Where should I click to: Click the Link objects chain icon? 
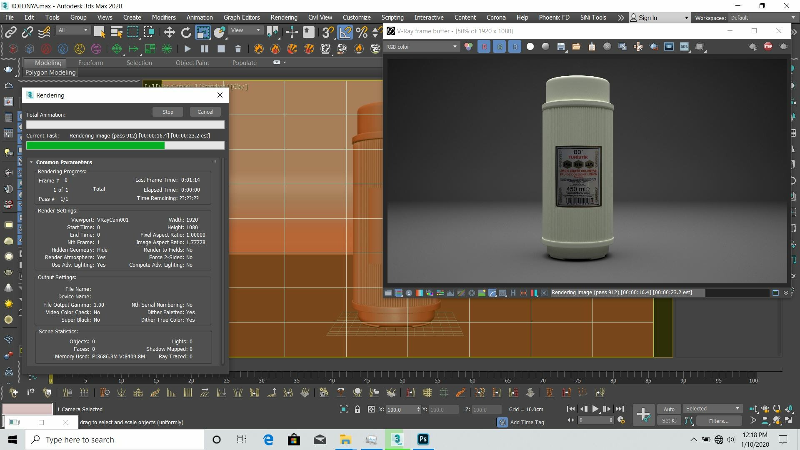[10, 32]
